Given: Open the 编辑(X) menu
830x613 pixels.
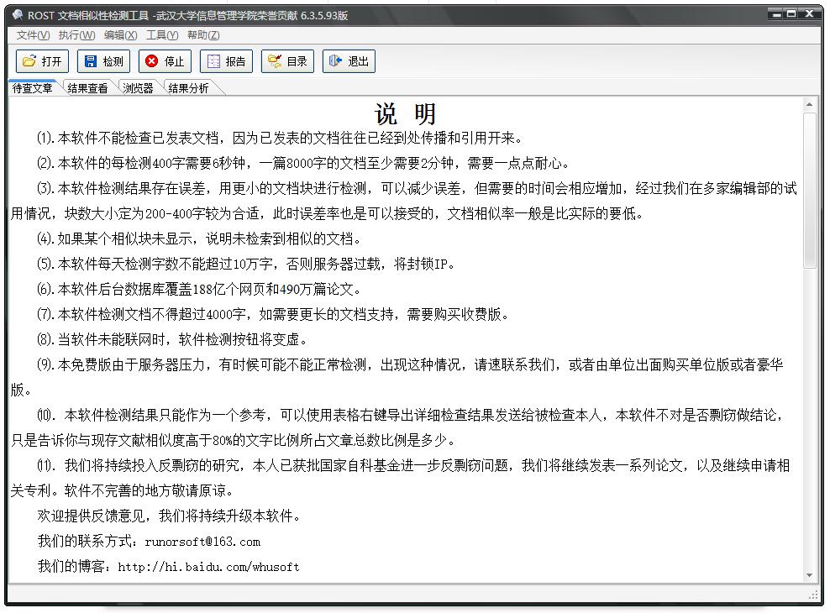Looking at the screenshot, I should pos(121,35).
